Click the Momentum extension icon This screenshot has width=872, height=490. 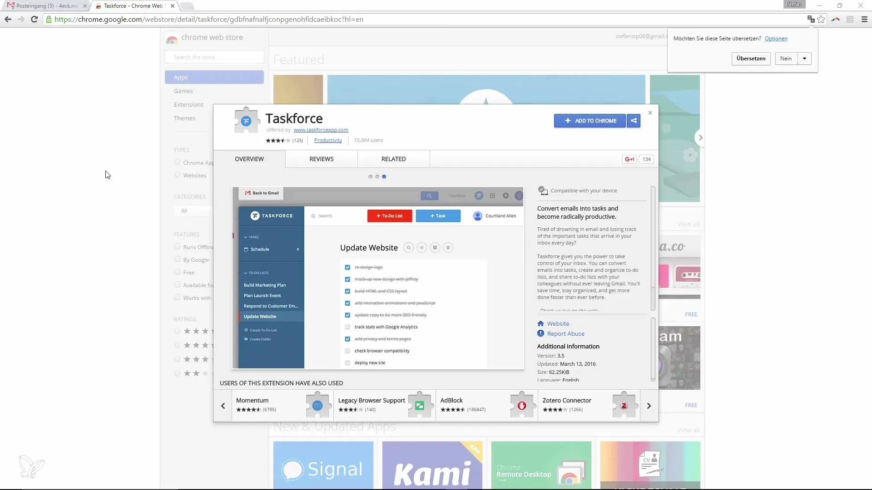pyautogui.click(x=317, y=405)
